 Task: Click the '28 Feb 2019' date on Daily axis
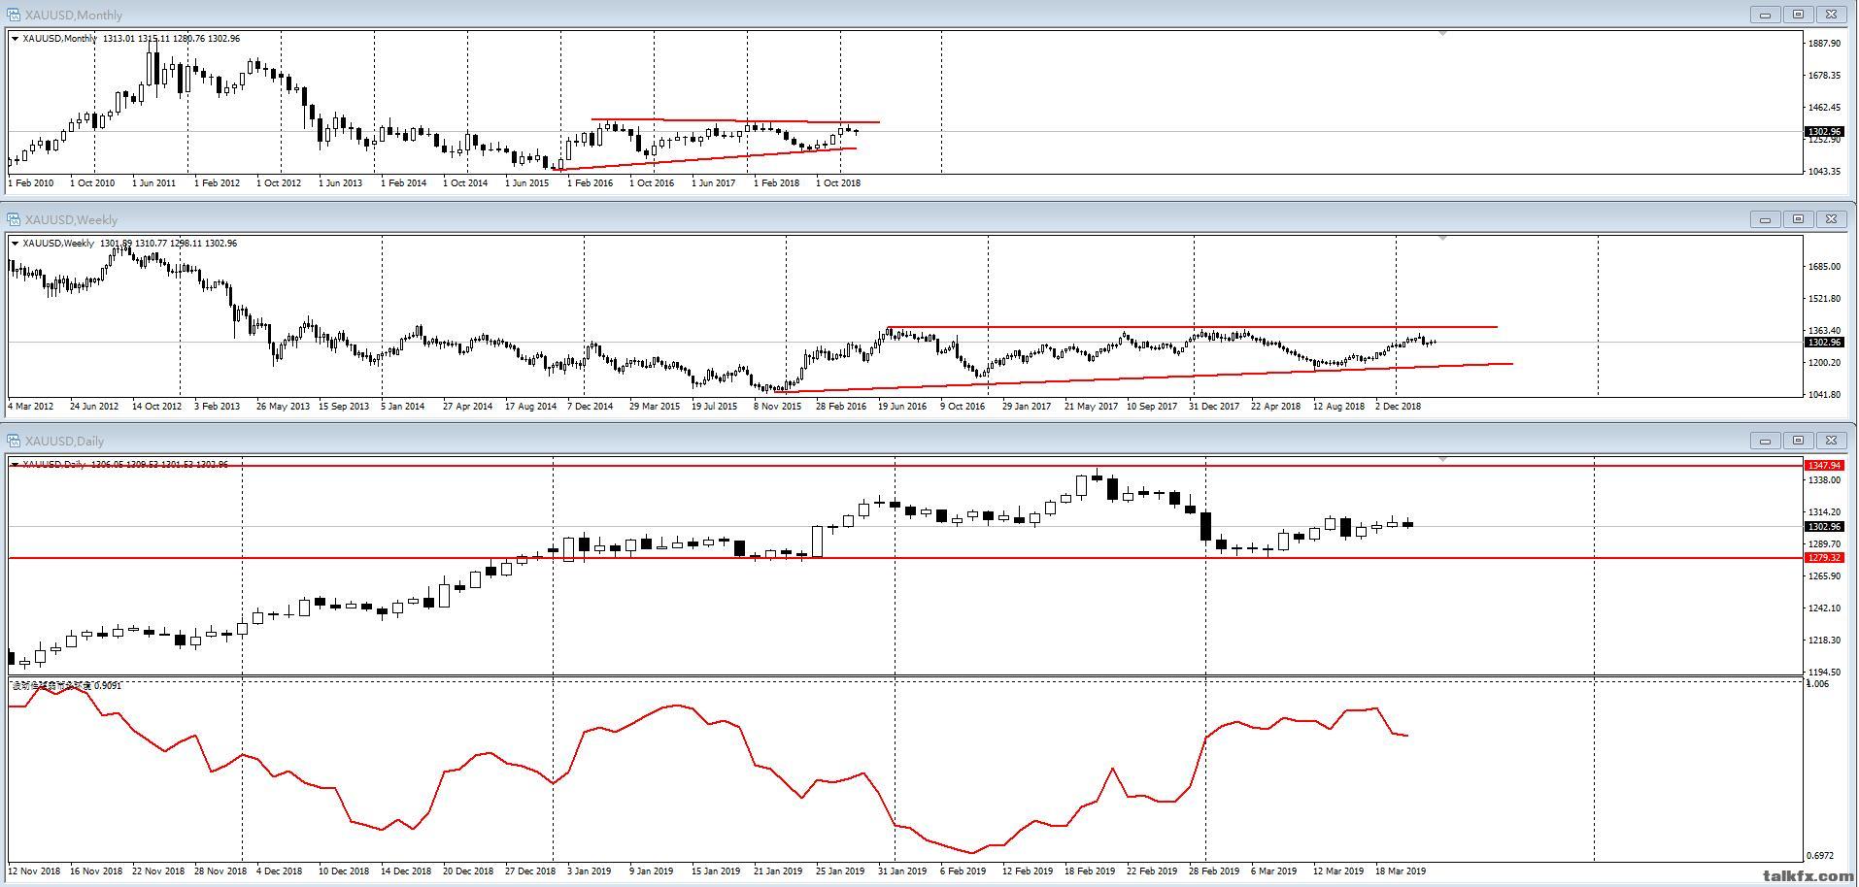(1214, 871)
